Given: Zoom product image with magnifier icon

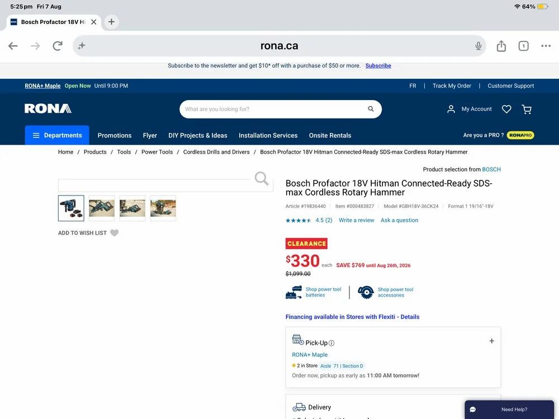Looking at the screenshot, I should (x=261, y=178).
